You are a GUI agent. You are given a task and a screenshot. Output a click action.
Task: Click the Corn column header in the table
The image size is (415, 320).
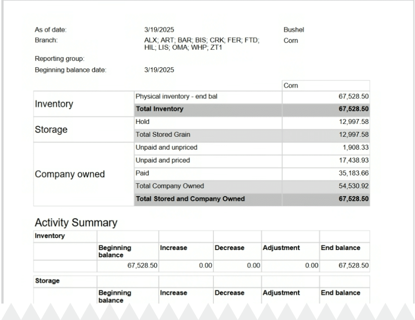pyautogui.click(x=291, y=85)
